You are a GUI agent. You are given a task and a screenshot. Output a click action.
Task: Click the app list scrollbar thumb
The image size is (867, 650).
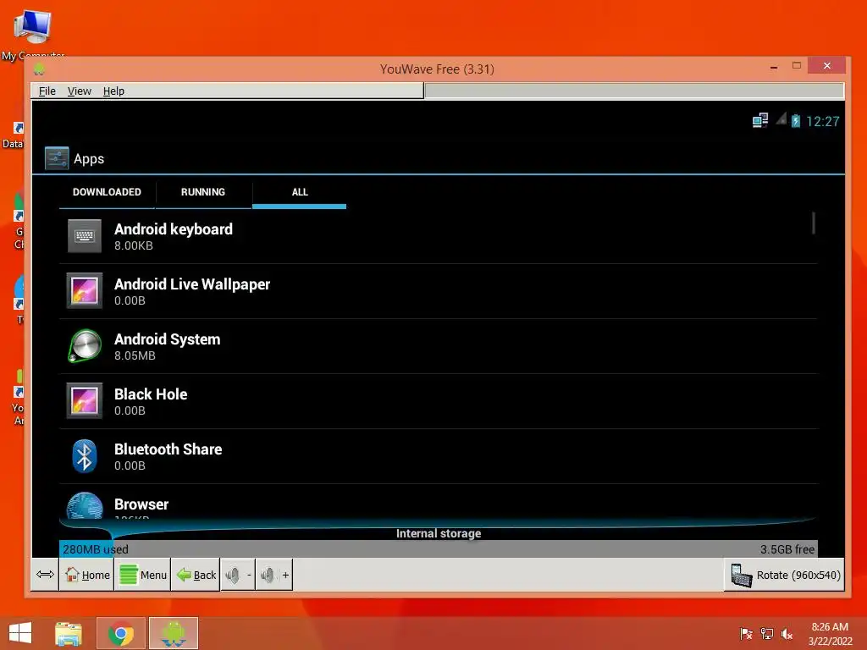click(814, 223)
